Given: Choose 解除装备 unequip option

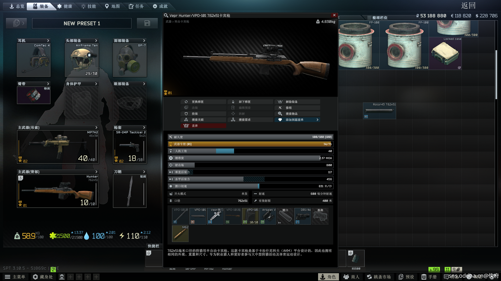Looking at the screenshot, I should [297, 102].
